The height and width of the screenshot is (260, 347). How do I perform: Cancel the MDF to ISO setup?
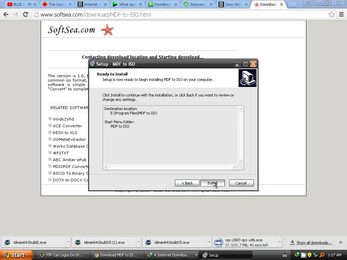point(241,183)
